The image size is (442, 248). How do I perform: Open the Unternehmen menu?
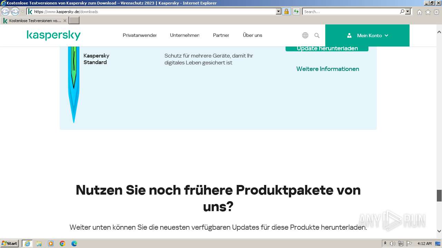pyautogui.click(x=184, y=35)
